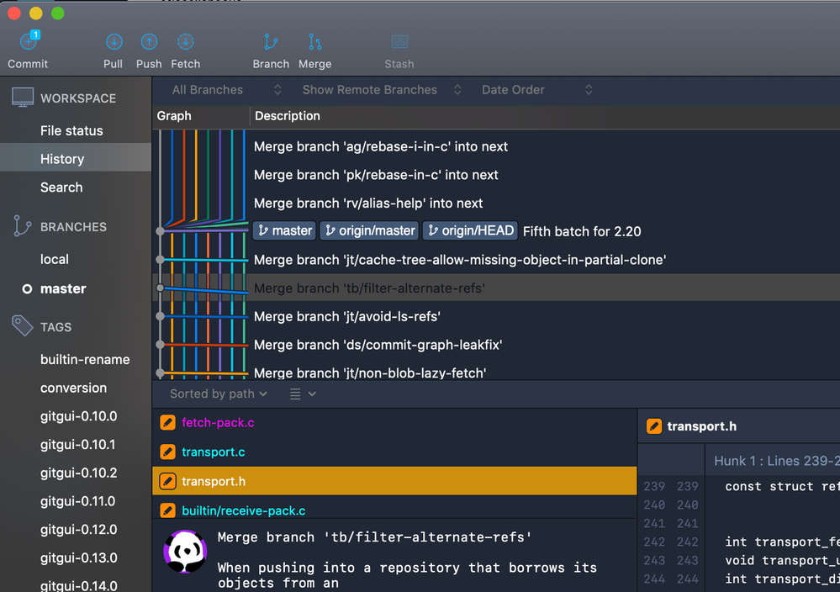Click the panda author avatar
The image size is (840, 592).
[185, 552]
